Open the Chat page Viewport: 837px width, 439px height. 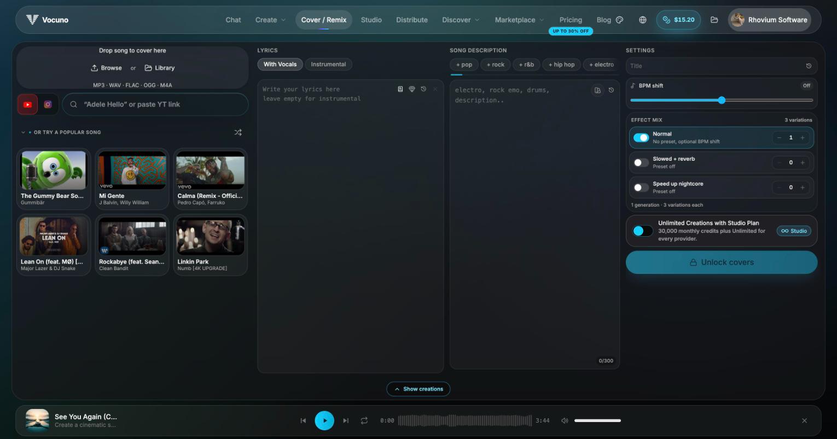[233, 20]
